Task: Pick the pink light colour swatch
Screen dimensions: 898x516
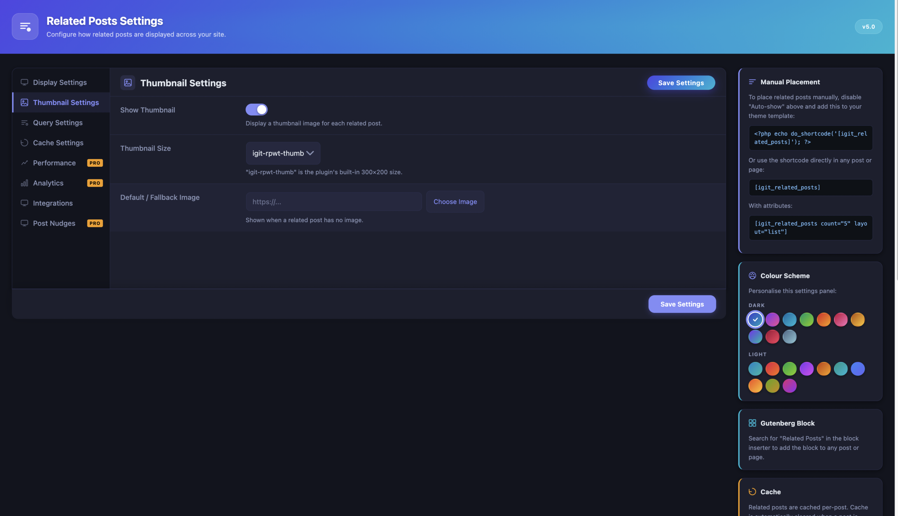Action: (x=789, y=386)
